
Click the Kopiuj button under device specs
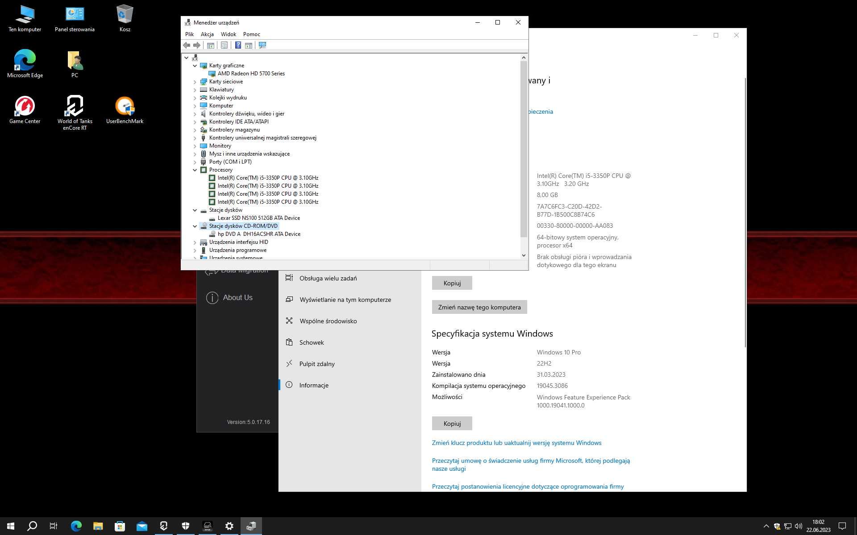point(452,283)
